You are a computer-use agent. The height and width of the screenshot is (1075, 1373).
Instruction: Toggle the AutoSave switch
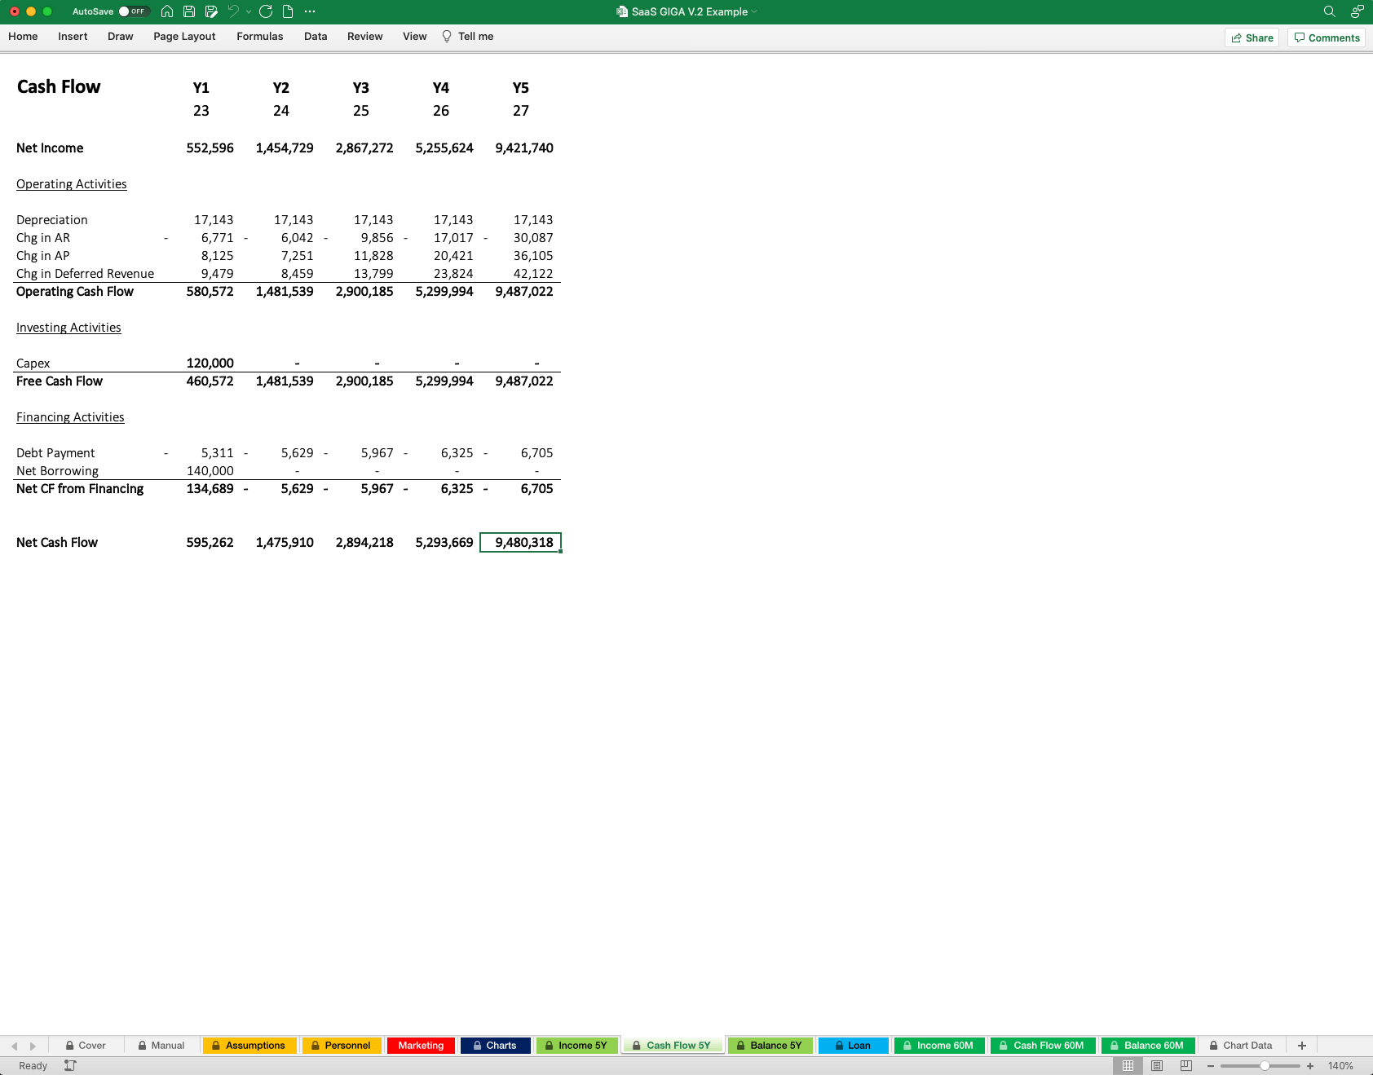pos(134,11)
